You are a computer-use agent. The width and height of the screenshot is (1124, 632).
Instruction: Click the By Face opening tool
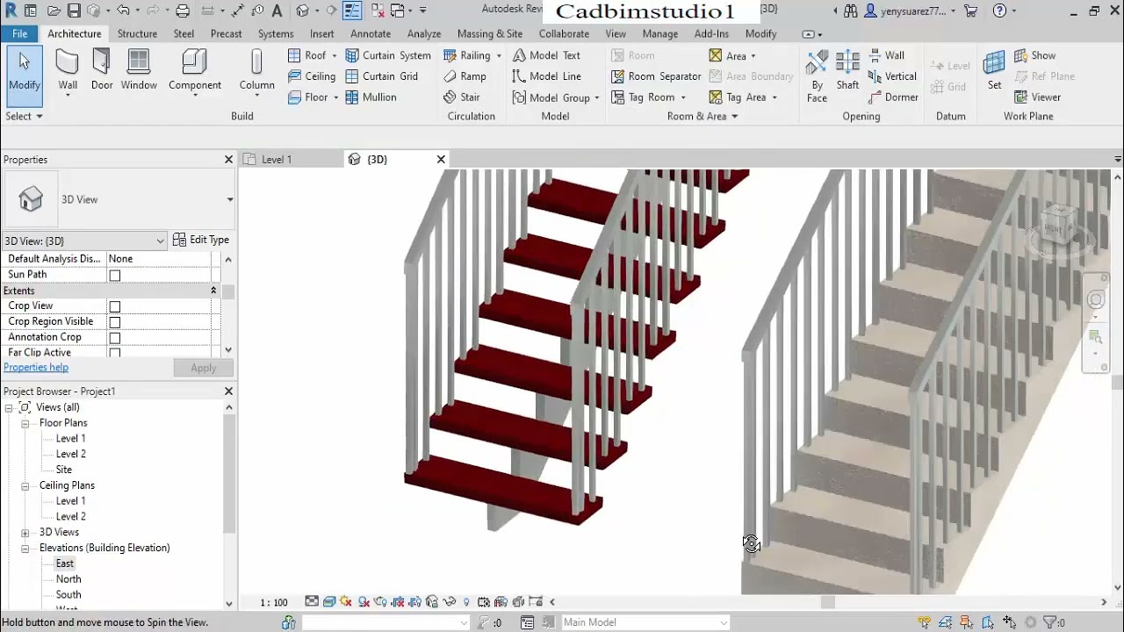[x=817, y=76]
